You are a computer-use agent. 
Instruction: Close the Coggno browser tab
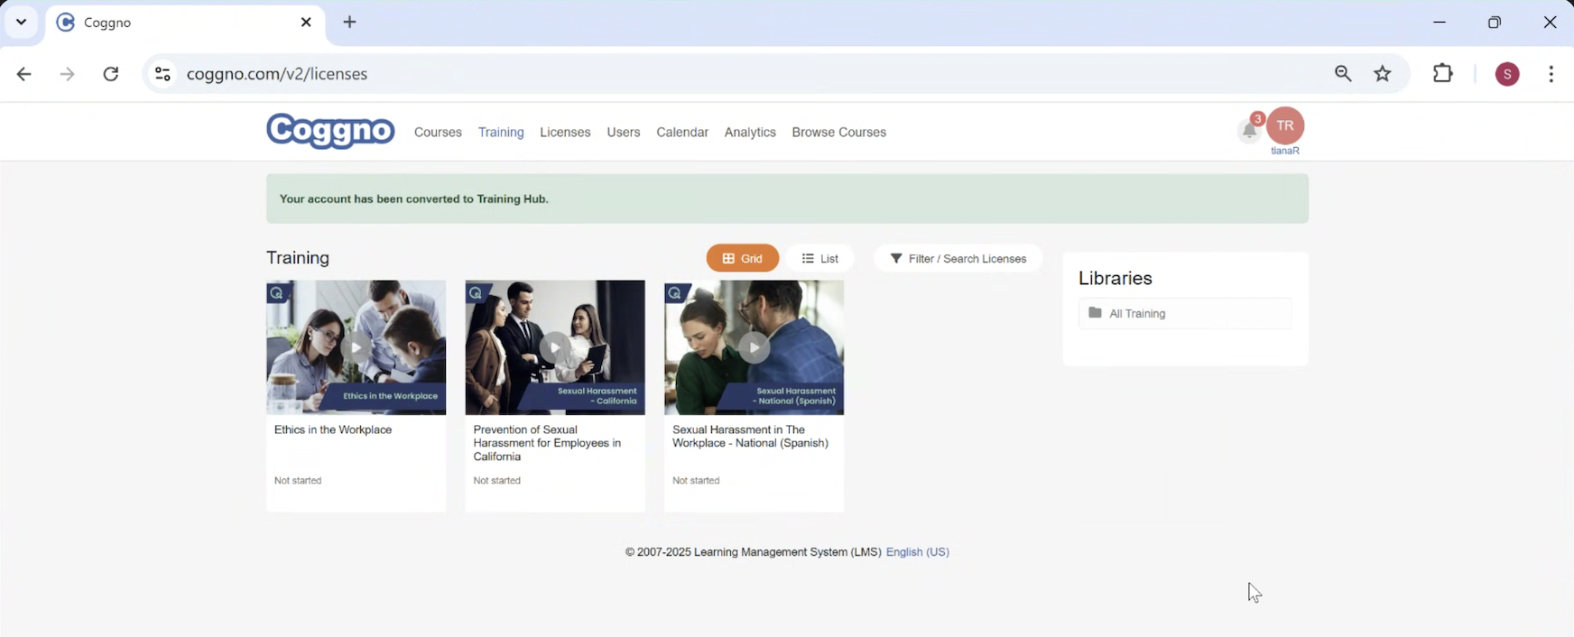tap(306, 23)
